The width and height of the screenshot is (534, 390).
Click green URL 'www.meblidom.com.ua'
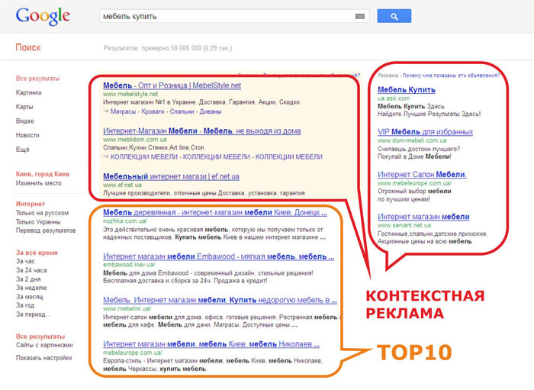(135, 140)
